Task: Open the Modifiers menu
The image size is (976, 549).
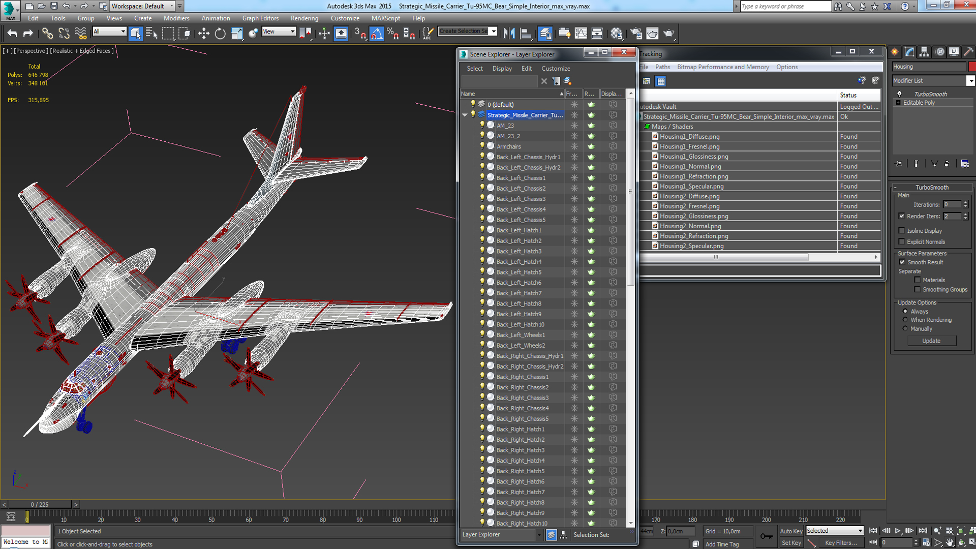Action: [x=176, y=18]
